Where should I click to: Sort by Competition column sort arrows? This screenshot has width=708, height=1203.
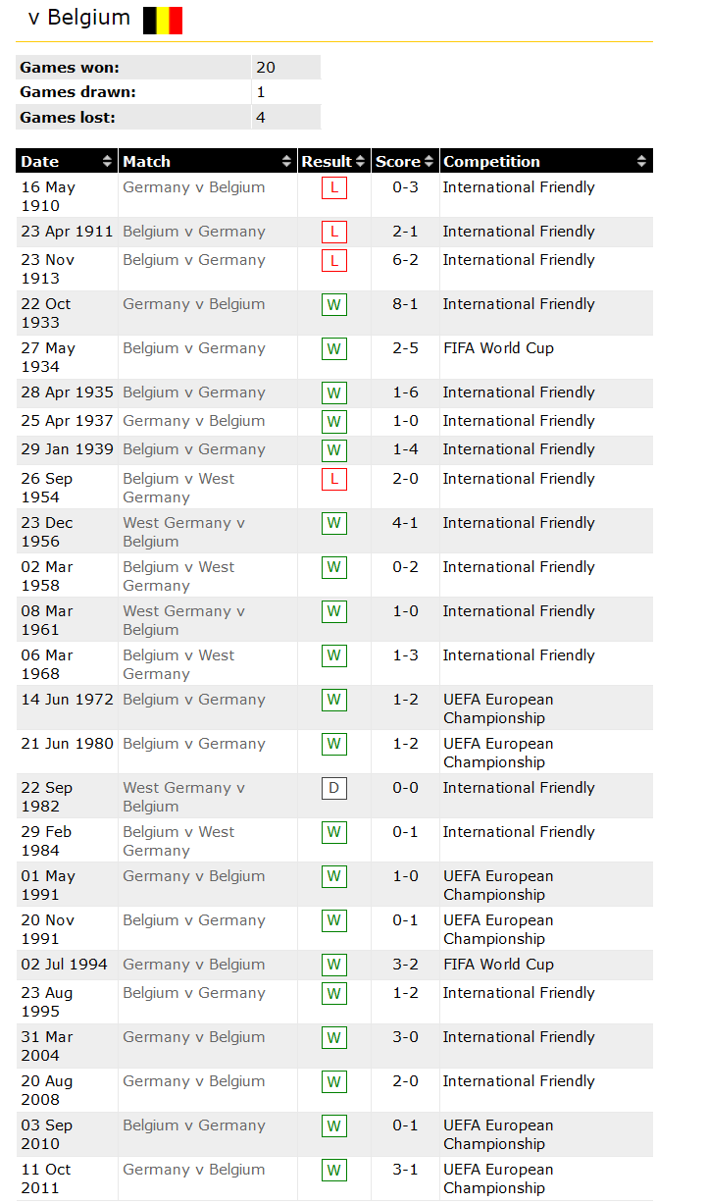[x=641, y=162]
